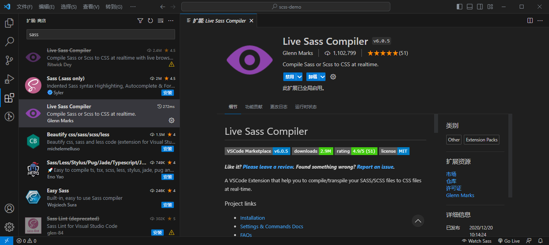
Task: Toggle the secondary sidebar visibility
Action: click(480, 7)
